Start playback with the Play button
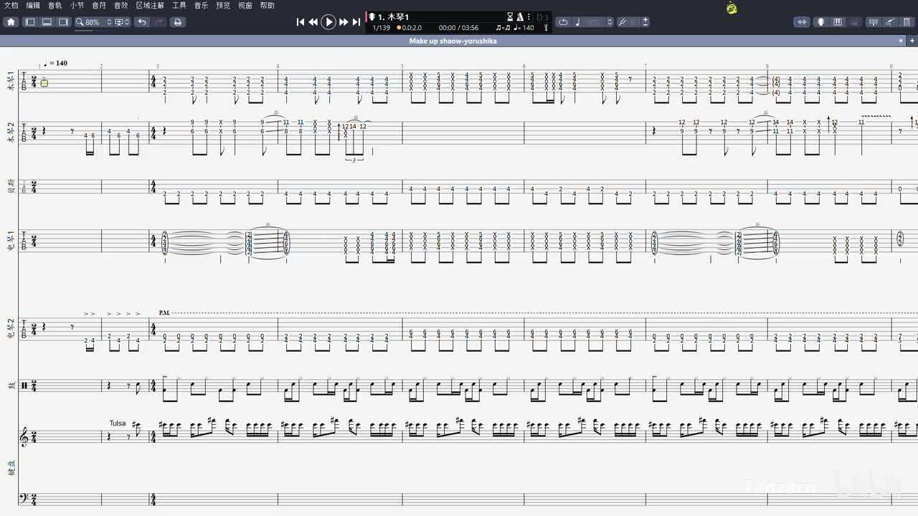This screenshot has height=516, width=918. [328, 22]
